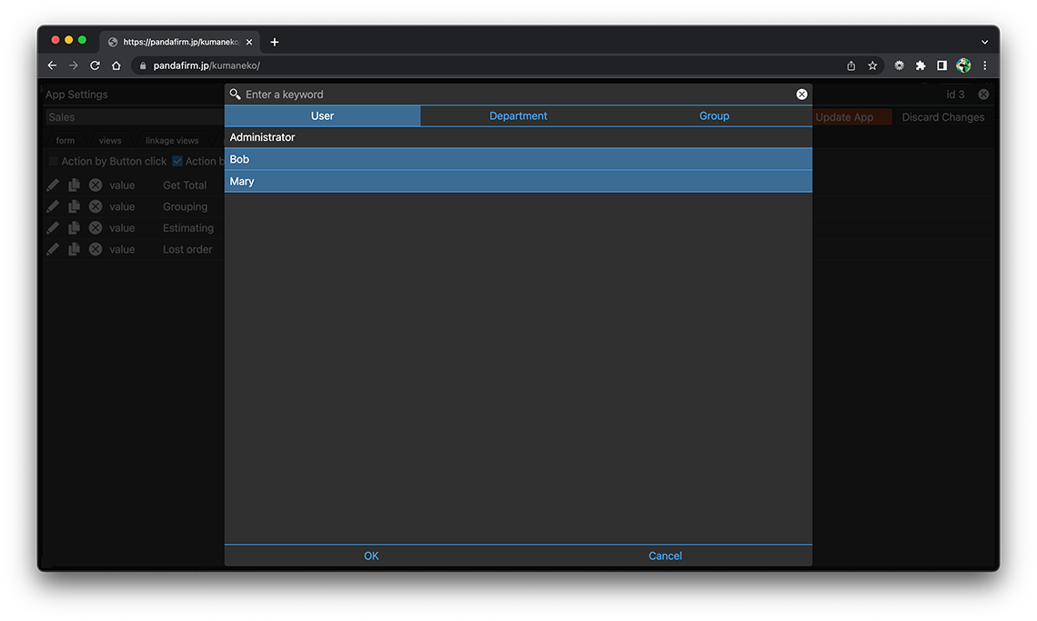Click the share page icon
Screen dimensions: 1037x621
pyautogui.click(x=851, y=65)
